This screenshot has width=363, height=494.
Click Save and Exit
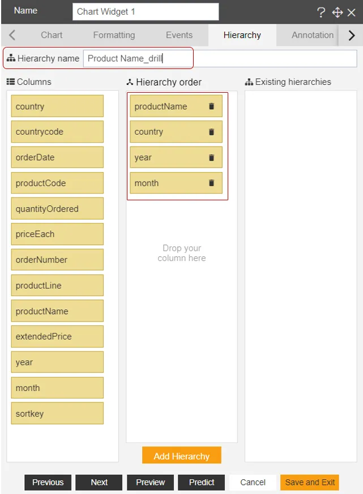tap(309, 482)
